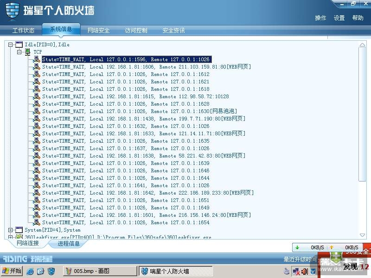Select row Local 127.0.0.1:1026, Remote 127.0.0.1:1618

pos(126,89)
